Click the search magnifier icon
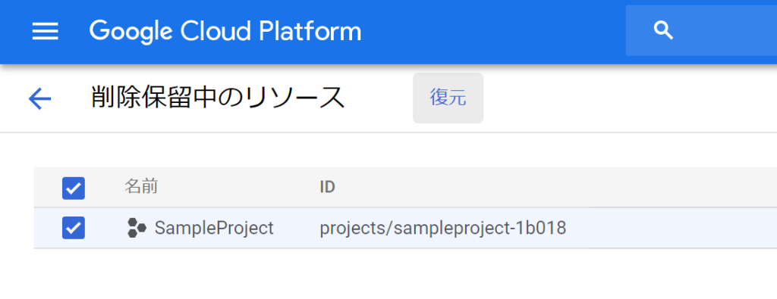Screen dimensions: 777x299 (x=663, y=30)
